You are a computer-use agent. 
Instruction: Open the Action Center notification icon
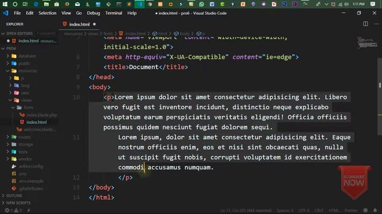point(372,4)
